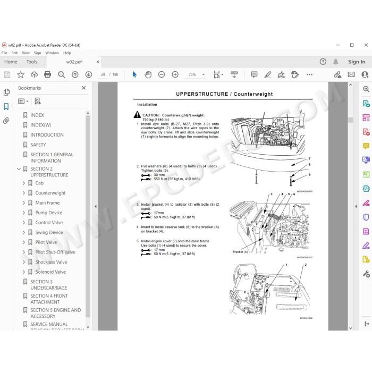The height and width of the screenshot is (372, 372).
Task: Share a link to file
Action: [337, 74]
